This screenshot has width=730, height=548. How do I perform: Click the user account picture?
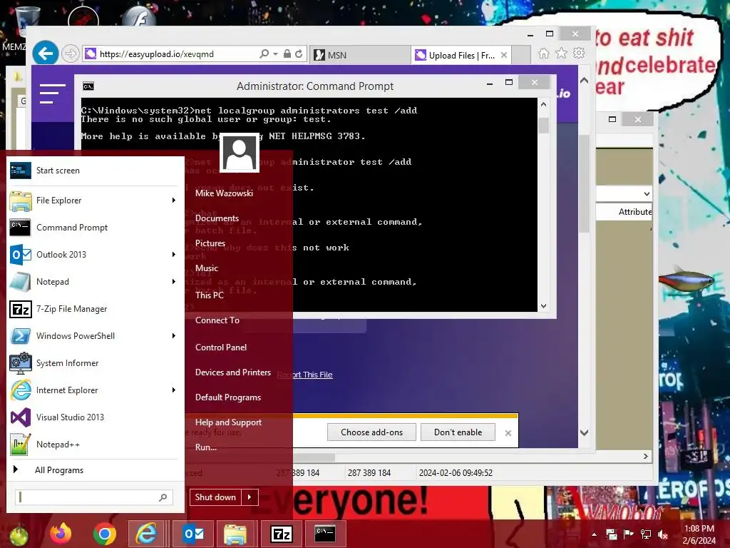pyautogui.click(x=240, y=153)
